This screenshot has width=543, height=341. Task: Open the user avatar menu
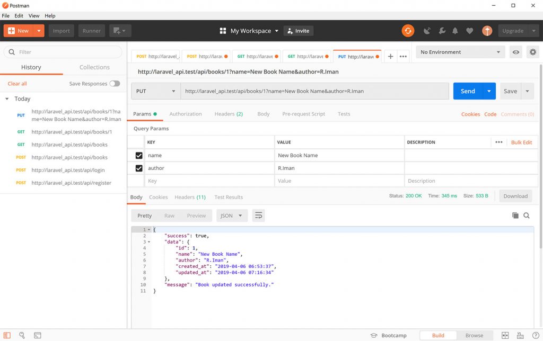pos(487,31)
